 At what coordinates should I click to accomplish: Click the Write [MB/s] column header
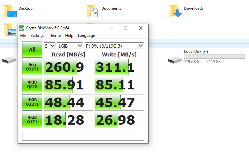(119, 54)
